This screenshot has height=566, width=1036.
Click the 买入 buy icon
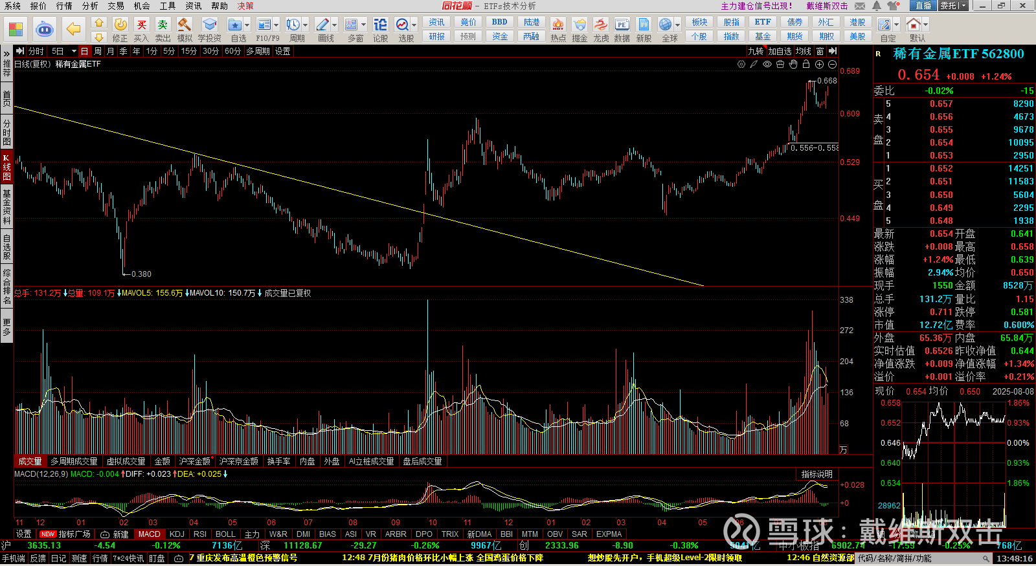(x=141, y=29)
